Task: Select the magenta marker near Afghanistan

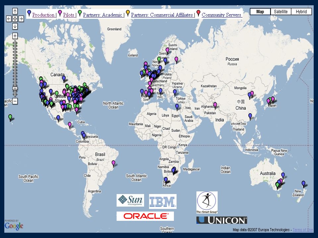Action: 215,105
